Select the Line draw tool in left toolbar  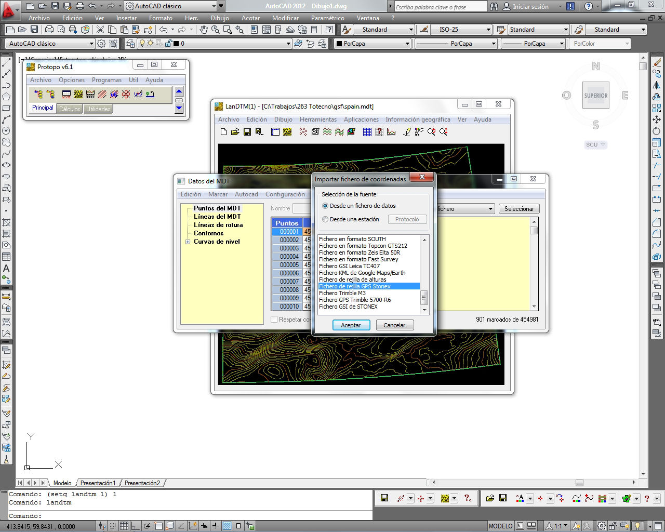point(6,62)
